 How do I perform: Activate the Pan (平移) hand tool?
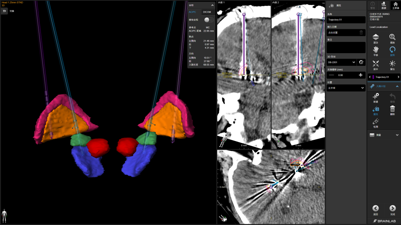375,51
